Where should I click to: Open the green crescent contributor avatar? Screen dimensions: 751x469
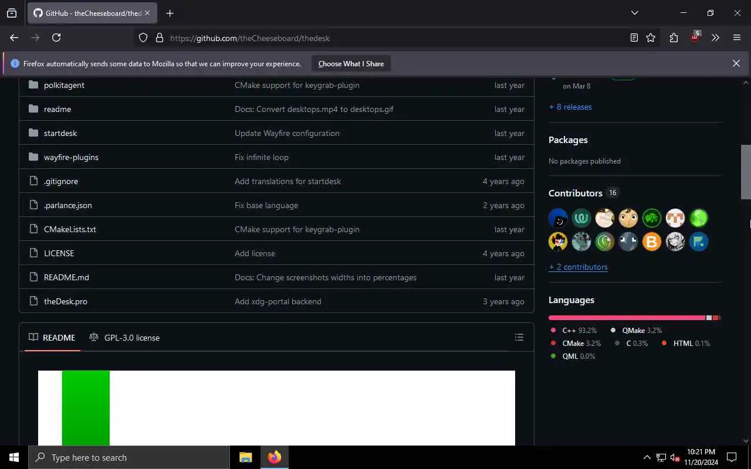coord(605,242)
